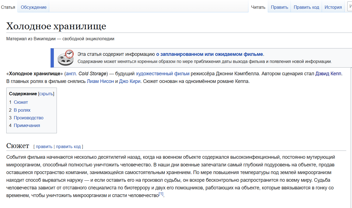
Task: Follow the англ. language link
Action: tap(72, 74)
